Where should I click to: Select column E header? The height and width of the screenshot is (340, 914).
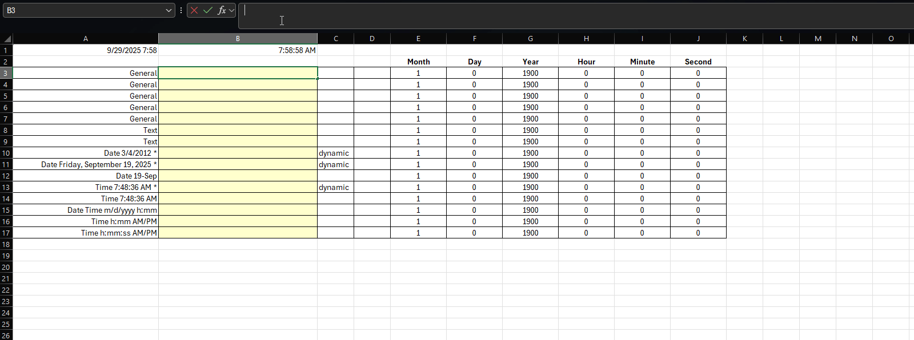418,39
